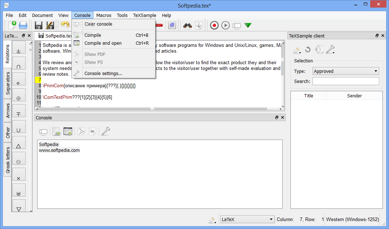The image size is (389, 229).
Task: Open the Help menu
Action: 166,16
